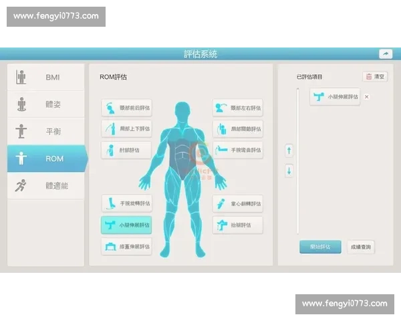The width and height of the screenshot is (401, 321).
Task: Add the 掌心翻轉評估 palm flip assessment
Action: [x=238, y=204]
